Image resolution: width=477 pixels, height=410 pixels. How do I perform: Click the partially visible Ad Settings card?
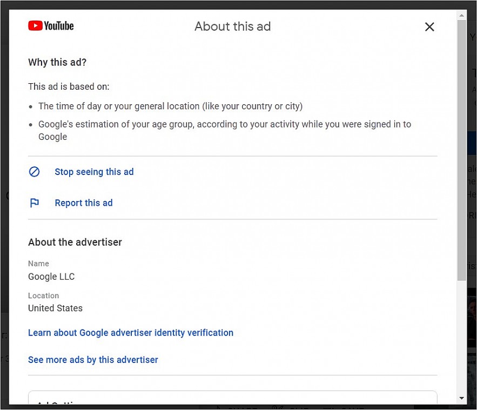232,398
